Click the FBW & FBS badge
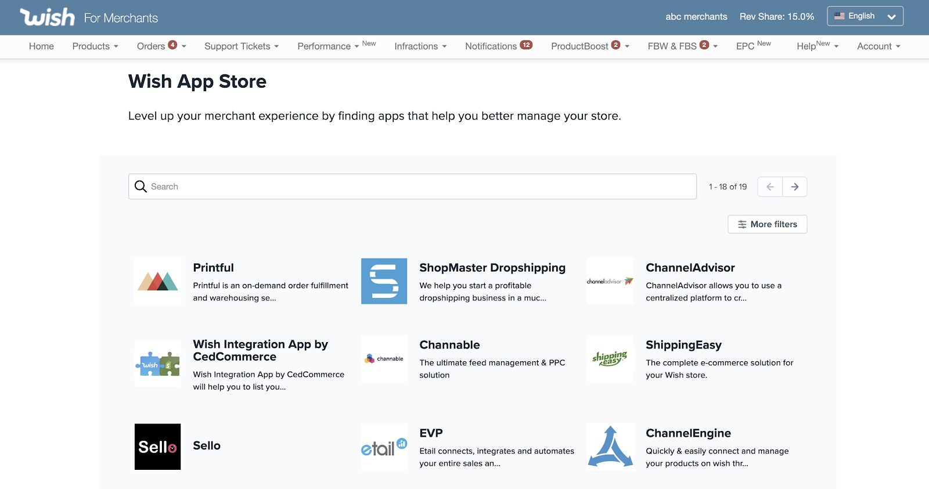 point(704,45)
